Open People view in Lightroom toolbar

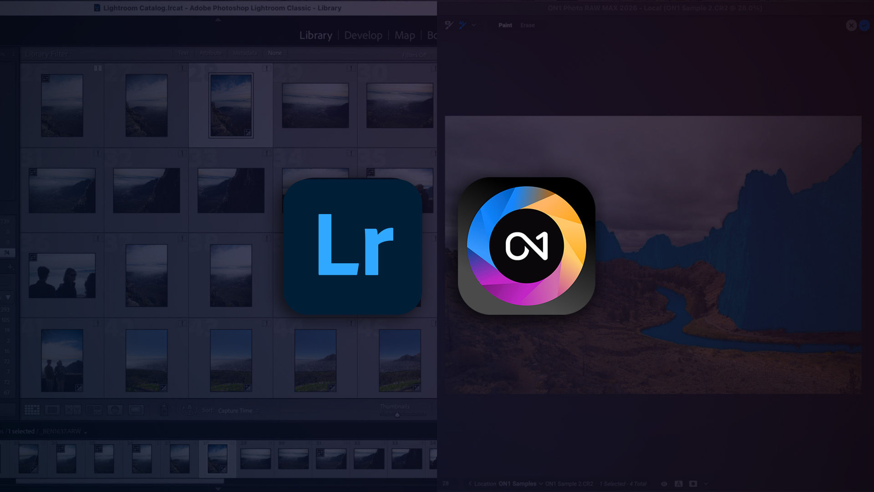click(115, 410)
